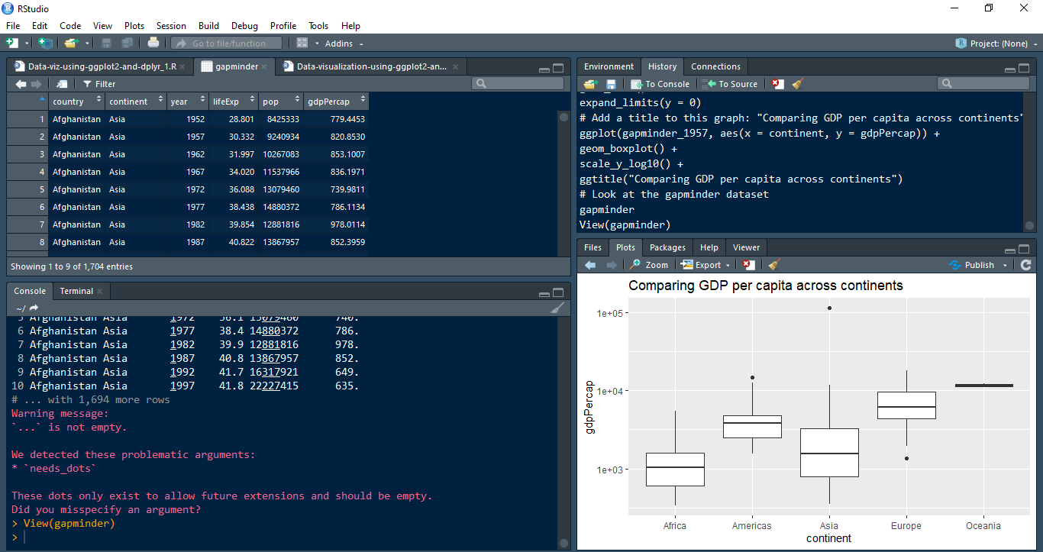Click the Create a project icon

(45, 44)
